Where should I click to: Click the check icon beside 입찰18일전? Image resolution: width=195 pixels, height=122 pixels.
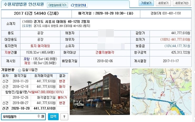pos(19,71)
